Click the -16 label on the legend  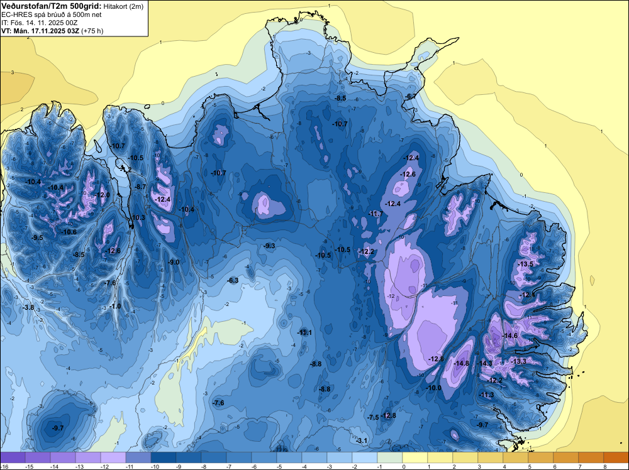point(4,466)
